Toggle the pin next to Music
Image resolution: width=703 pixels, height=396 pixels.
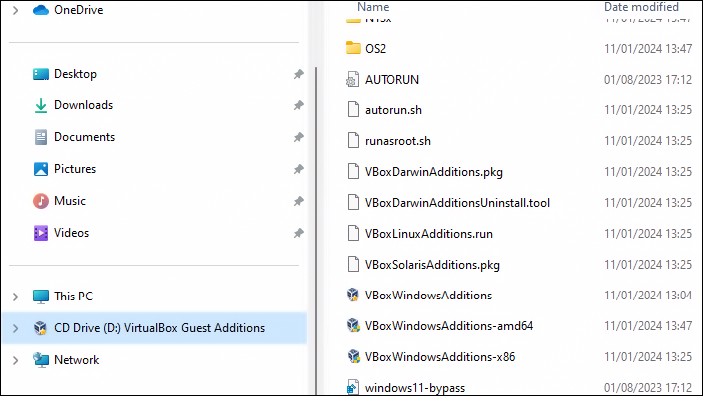[298, 201]
